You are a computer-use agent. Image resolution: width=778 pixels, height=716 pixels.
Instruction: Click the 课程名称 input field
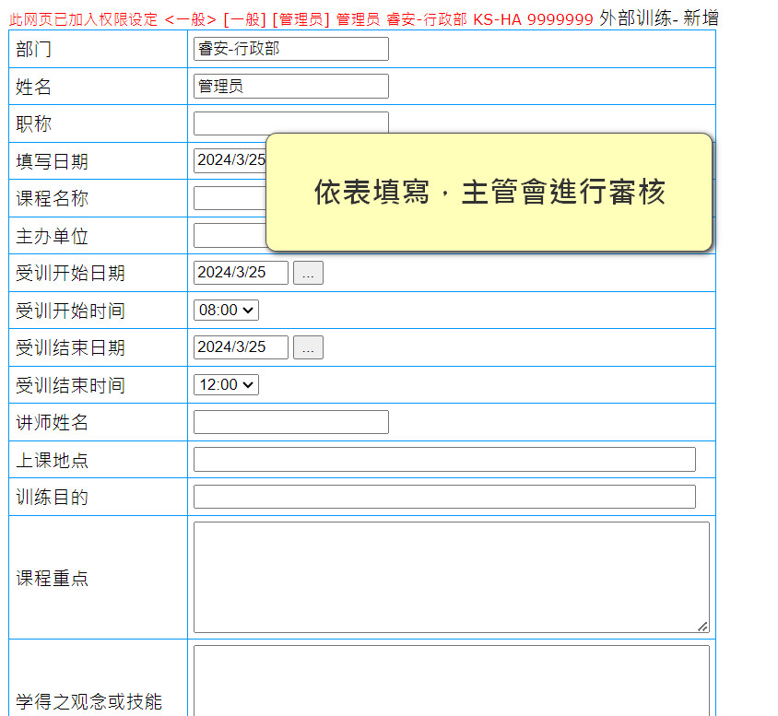229,198
